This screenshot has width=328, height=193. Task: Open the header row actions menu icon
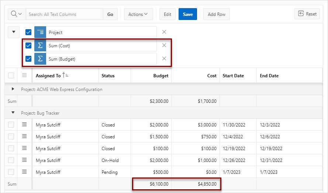click(x=24, y=75)
